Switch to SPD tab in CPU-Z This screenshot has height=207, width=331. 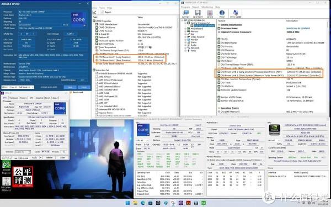[31, 98]
